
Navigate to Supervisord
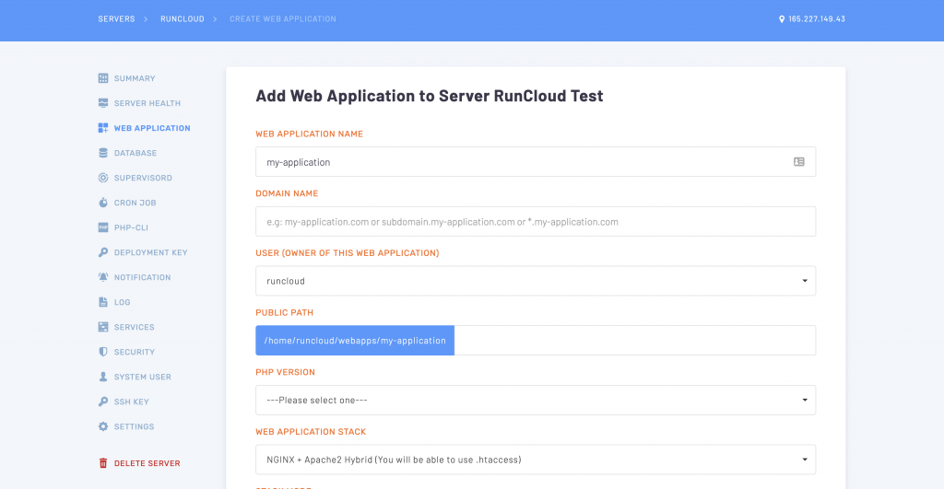coord(143,178)
